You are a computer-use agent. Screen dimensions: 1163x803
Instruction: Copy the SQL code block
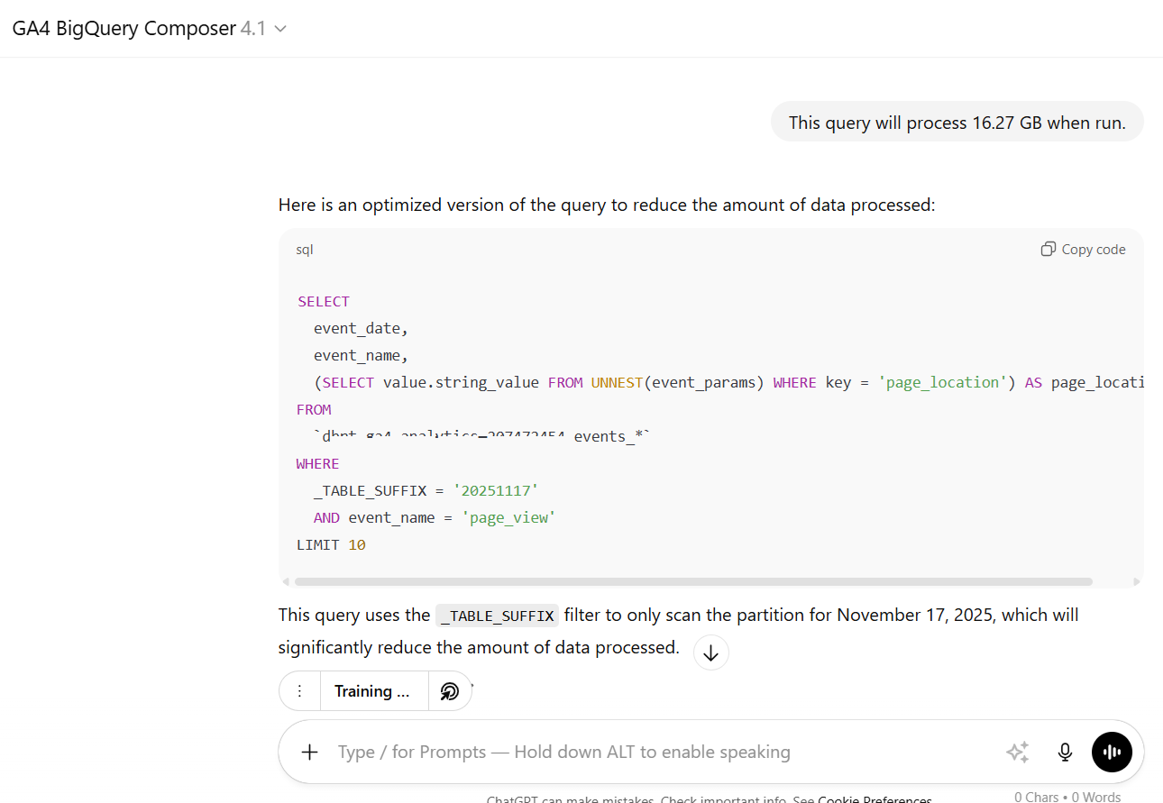(x=1083, y=250)
